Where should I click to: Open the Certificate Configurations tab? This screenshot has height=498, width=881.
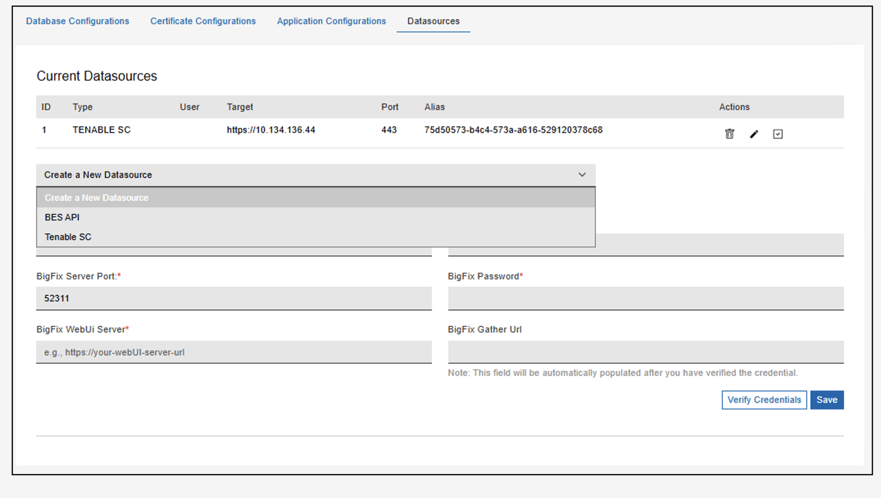tap(203, 21)
